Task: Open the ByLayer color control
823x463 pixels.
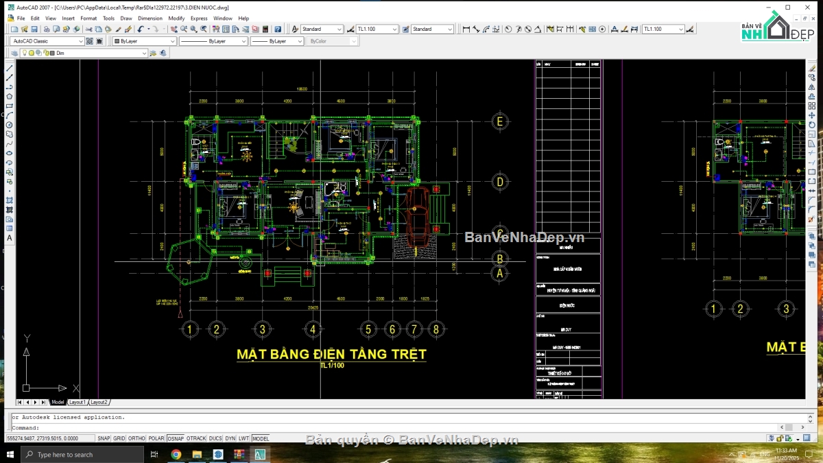Action: click(x=144, y=41)
